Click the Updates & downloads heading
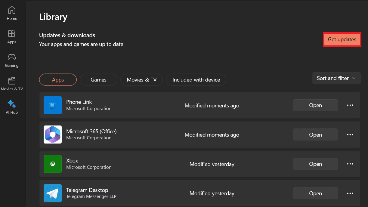Viewport: 368px width, 207px height. point(67,35)
